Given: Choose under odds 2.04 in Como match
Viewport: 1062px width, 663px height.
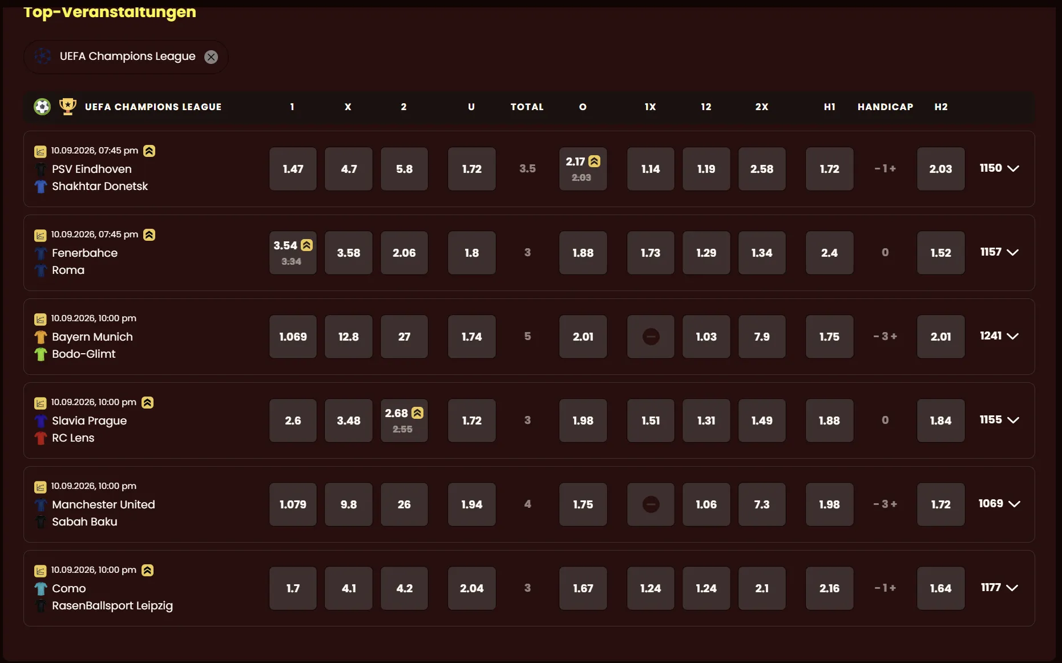Looking at the screenshot, I should (x=472, y=588).
